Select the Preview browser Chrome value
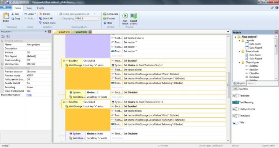Image resolution: width=279 pixels, height=148 pixels. click(x=39, y=72)
